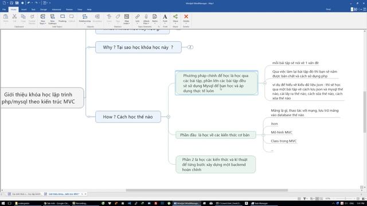Click the Boundary icon
The height and width of the screenshot is (206, 367).
click(97, 17)
